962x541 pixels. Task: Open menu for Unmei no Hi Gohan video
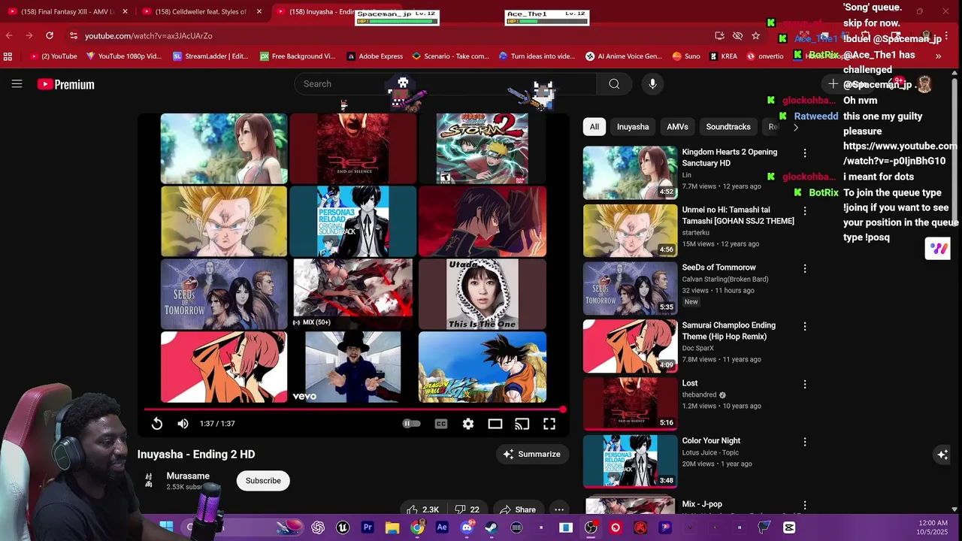804,210
